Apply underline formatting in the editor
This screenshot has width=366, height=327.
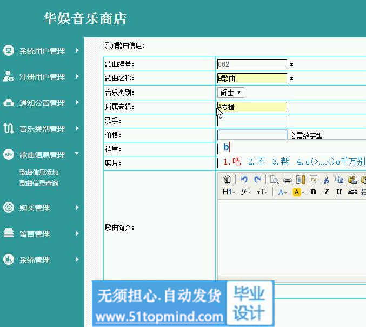(x=339, y=192)
